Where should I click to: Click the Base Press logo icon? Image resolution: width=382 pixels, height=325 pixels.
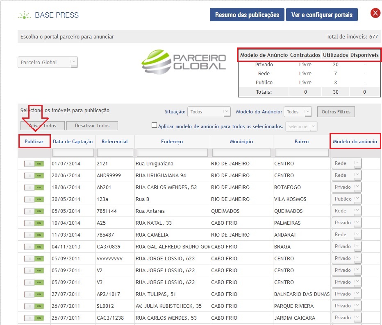[24, 16]
